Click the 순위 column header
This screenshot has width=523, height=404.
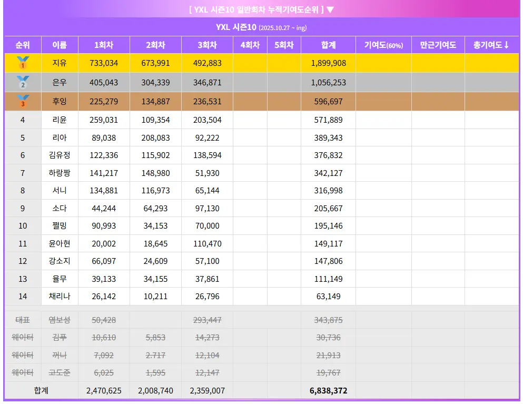(x=23, y=45)
